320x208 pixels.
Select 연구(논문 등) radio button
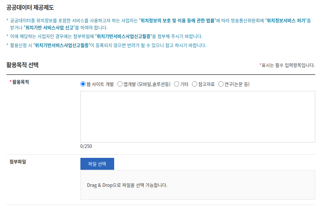point(221,84)
